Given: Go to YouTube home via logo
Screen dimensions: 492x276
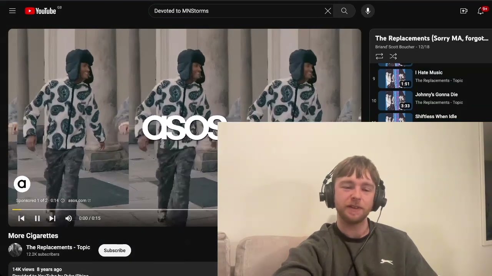Looking at the screenshot, I should [40, 11].
